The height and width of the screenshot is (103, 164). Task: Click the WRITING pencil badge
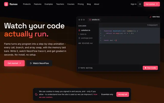pyautogui.click(x=155, y=17)
